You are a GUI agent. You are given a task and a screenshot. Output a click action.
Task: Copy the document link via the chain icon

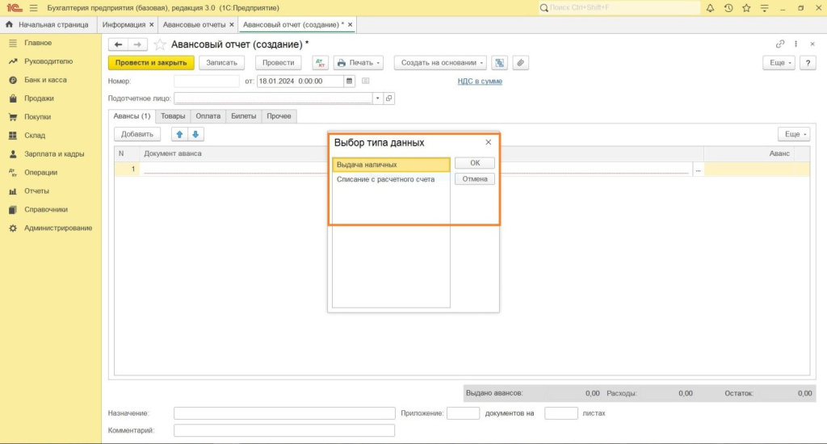(x=780, y=44)
